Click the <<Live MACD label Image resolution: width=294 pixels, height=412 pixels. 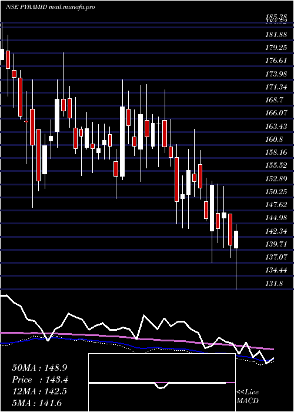pos(248,396)
